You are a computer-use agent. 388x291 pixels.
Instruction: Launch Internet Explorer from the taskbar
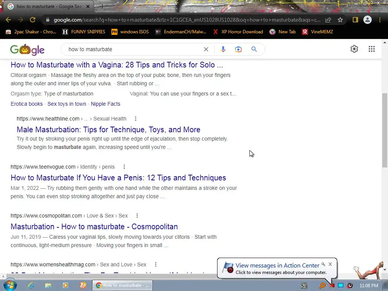point(31,286)
